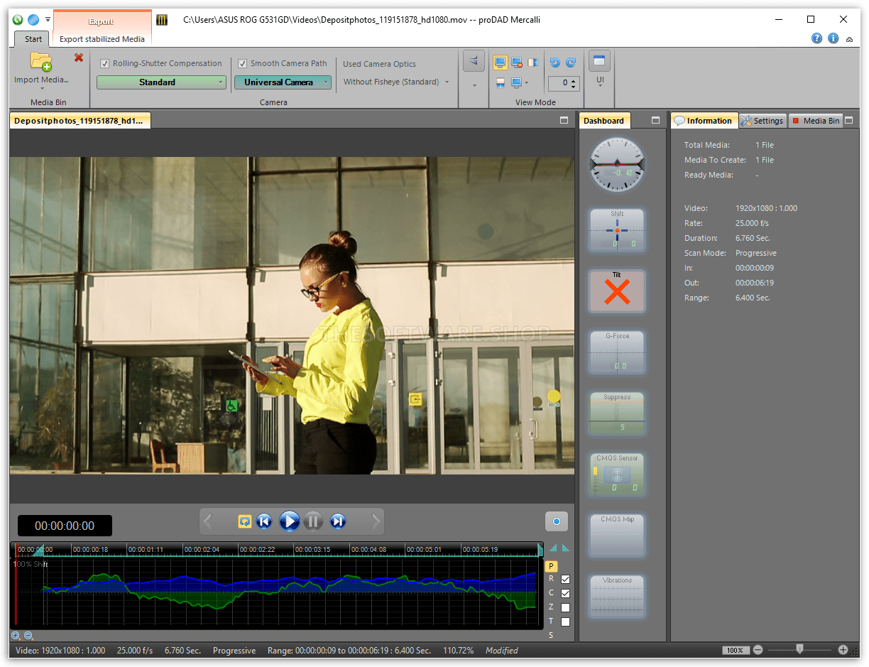Screen dimensions: 869x667
Task: Open the Export stabilized Media tab
Action: 102,39
